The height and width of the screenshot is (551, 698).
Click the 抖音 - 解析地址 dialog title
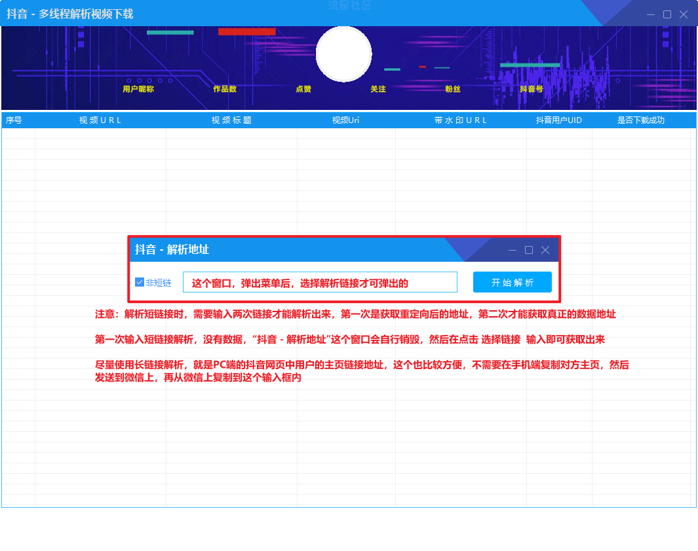(x=172, y=250)
